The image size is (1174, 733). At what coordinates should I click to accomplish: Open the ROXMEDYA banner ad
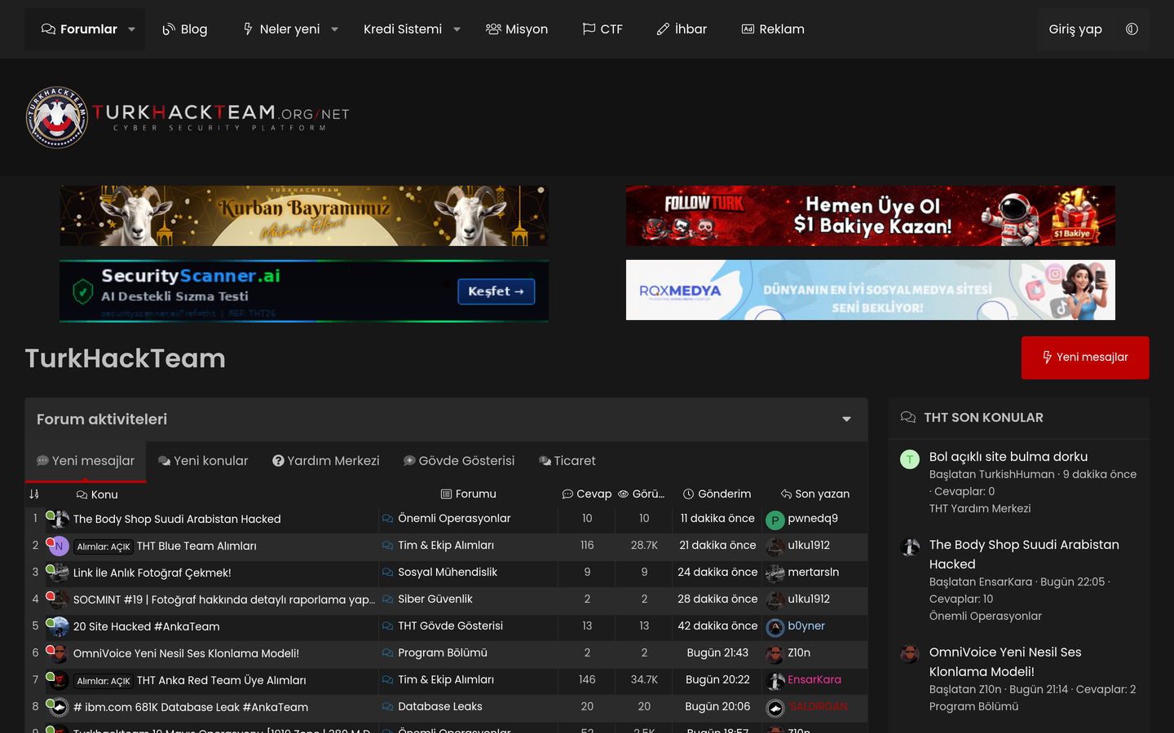point(871,290)
